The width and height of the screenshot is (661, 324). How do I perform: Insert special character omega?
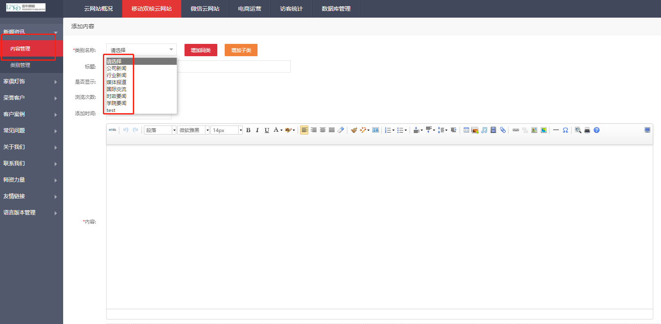pyautogui.click(x=565, y=130)
